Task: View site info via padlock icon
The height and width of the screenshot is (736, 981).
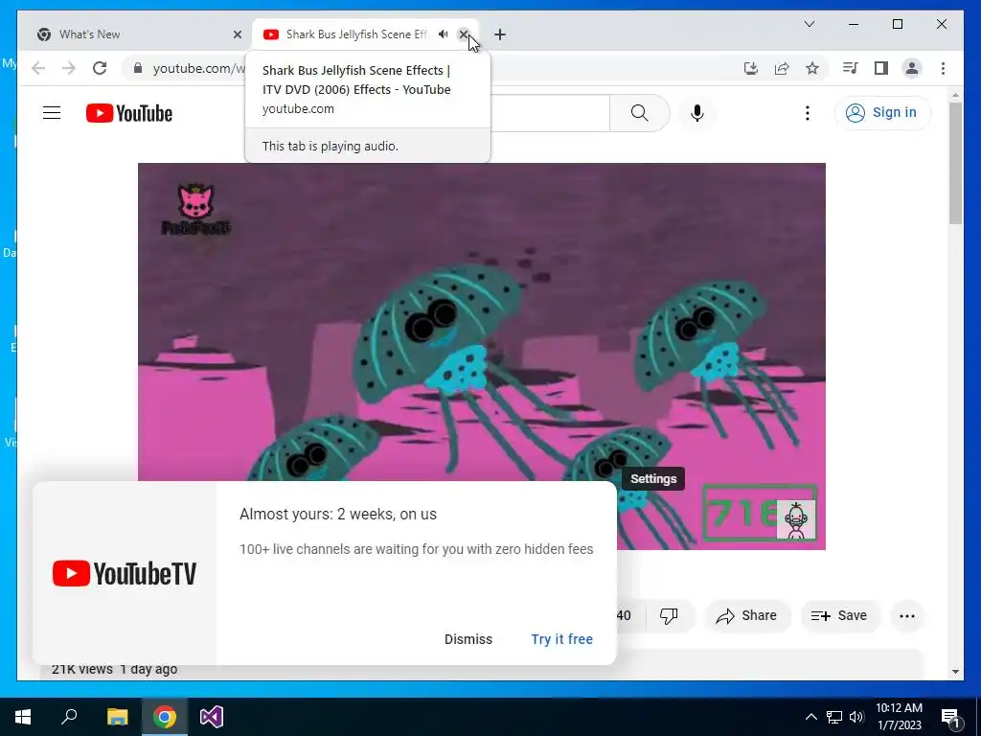Action: (138, 68)
